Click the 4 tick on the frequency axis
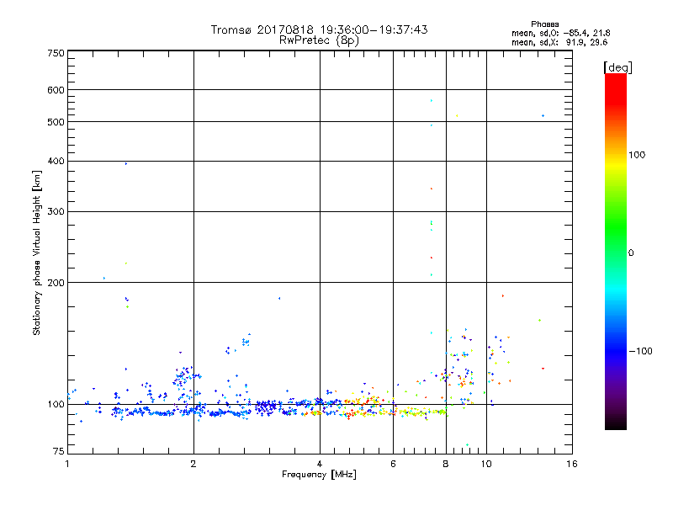 320,464
